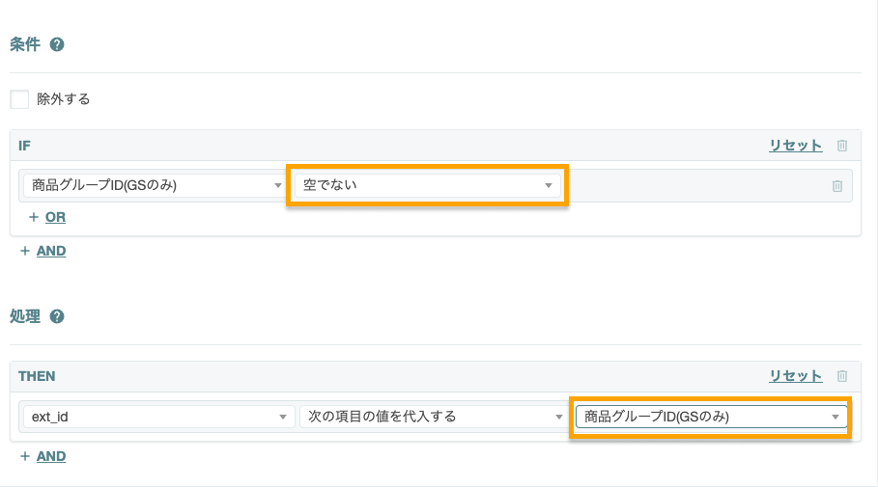Open the 空でない condition dropdown

pyautogui.click(x=427, y=185)
